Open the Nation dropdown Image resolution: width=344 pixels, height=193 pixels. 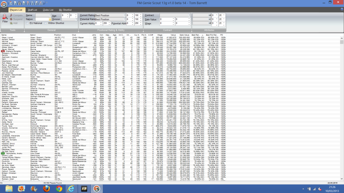[x=50, y=19]
